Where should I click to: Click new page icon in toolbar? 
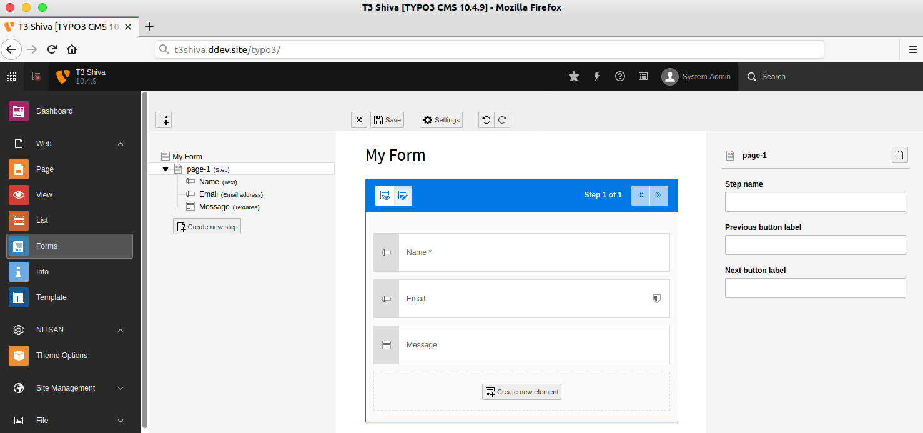tap(164, 120)
